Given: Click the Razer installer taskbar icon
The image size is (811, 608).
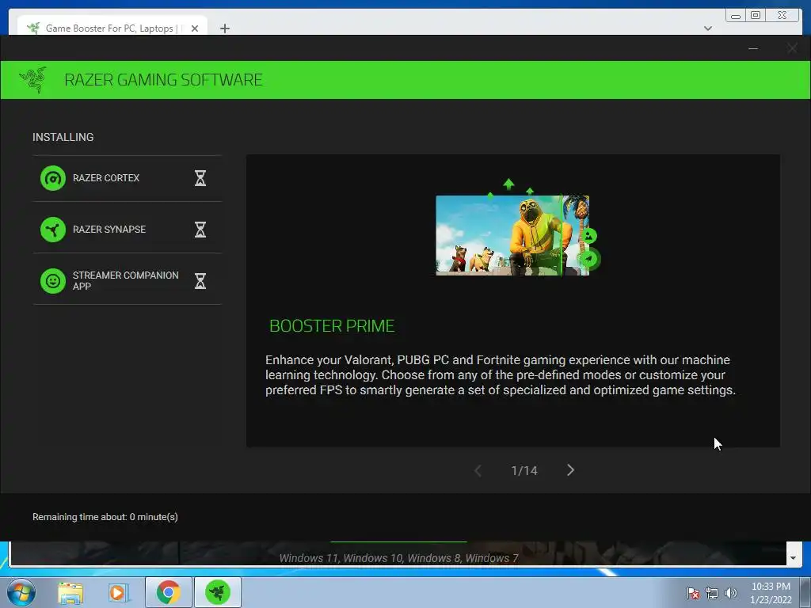Looking at the screenshot, I should (x=218, y=592).
